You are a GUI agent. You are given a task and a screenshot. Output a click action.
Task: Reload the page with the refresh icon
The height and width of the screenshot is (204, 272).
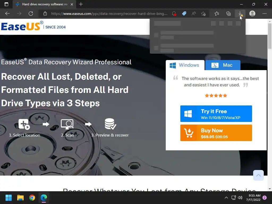[x=31, y=14]
